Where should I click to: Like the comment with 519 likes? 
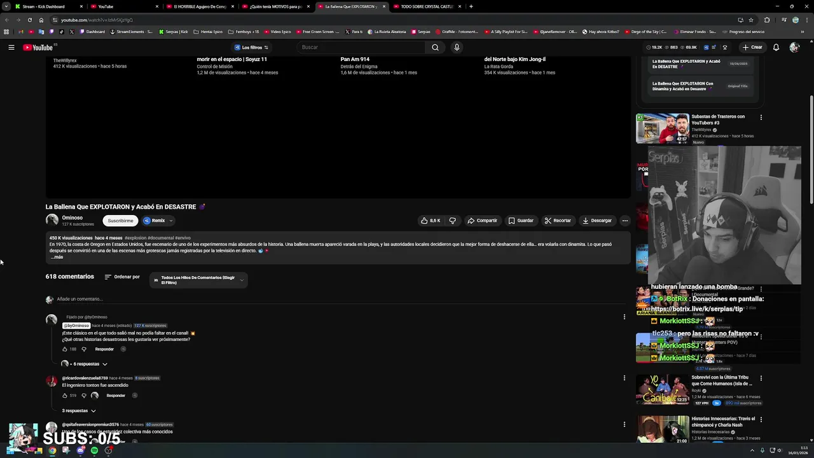[x=65, y=396]
